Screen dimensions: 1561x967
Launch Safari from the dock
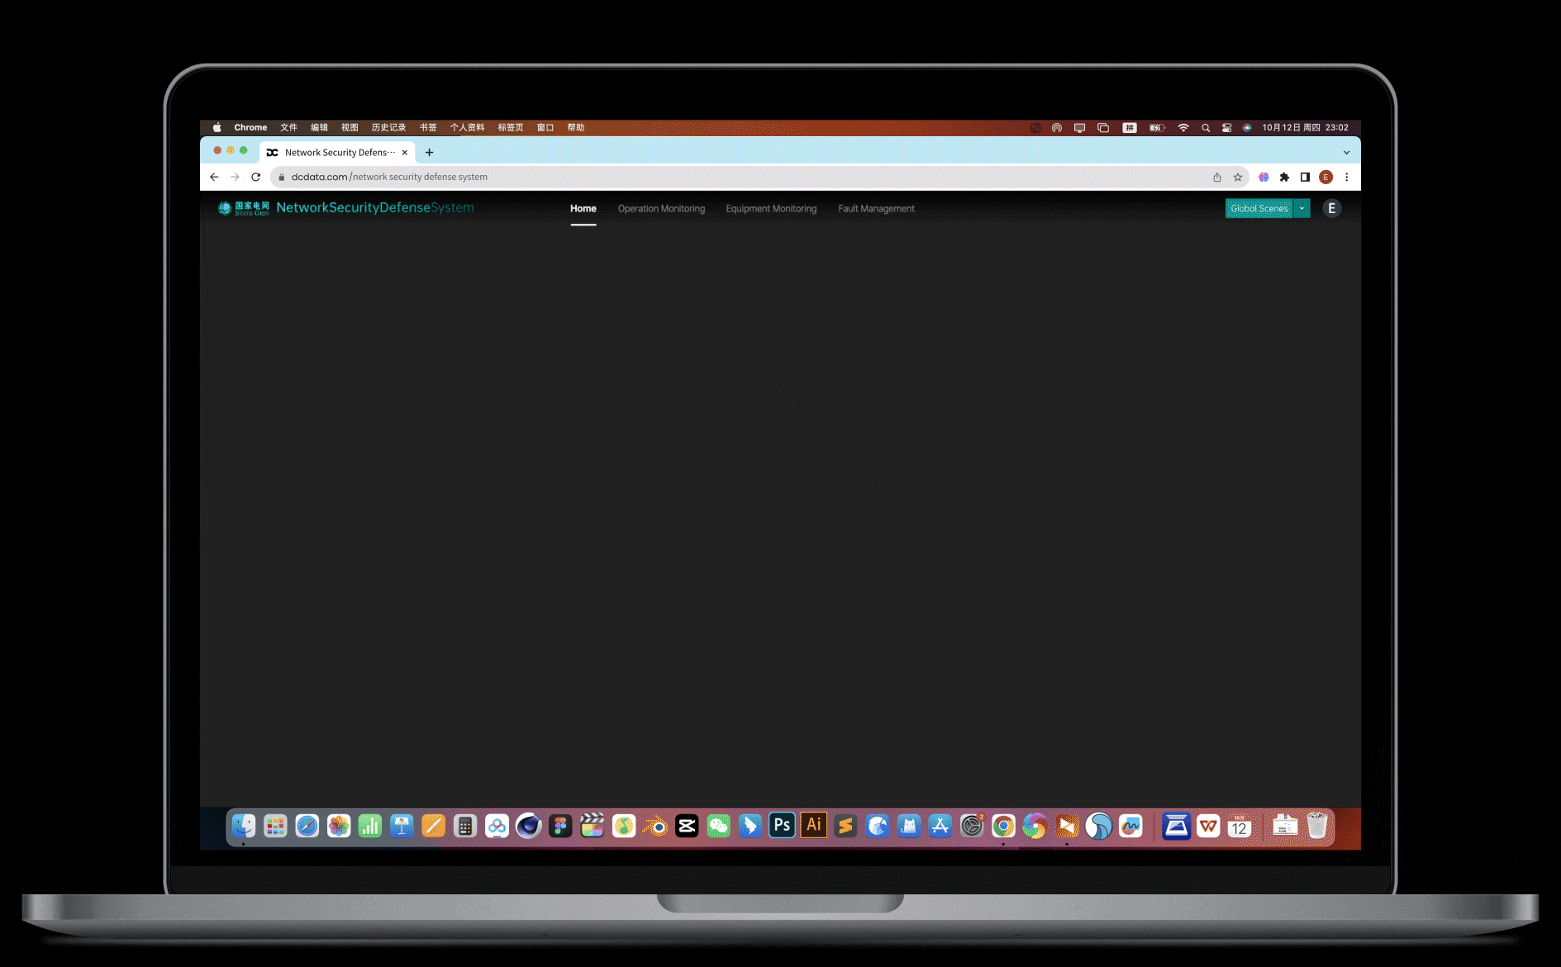307,826
